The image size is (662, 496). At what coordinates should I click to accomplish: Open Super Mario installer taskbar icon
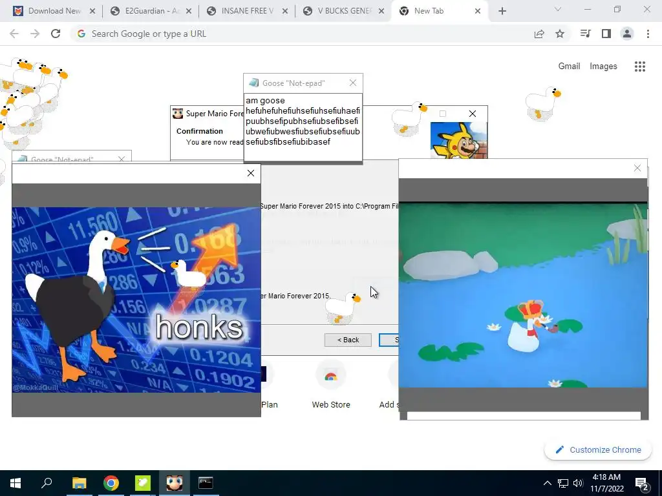coord(175,483)
